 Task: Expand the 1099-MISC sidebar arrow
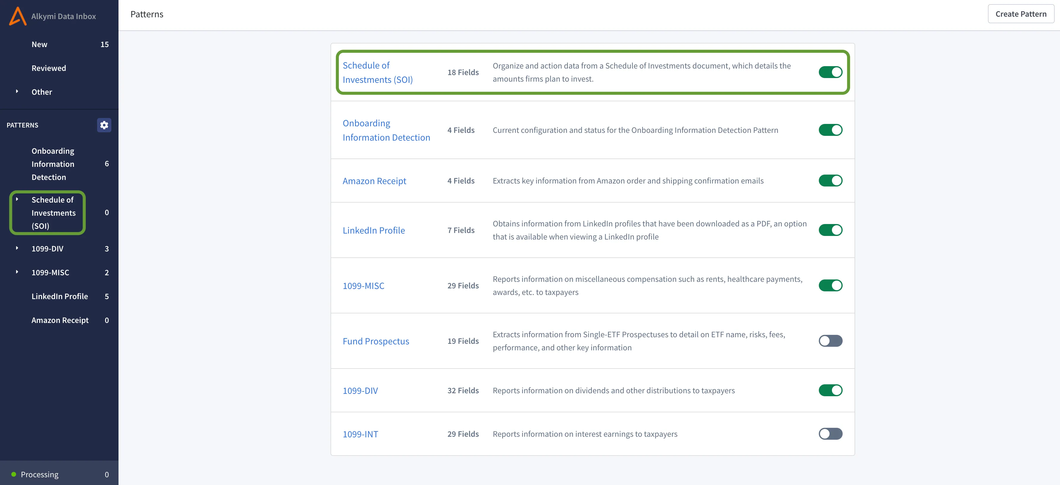click(17, 272)
